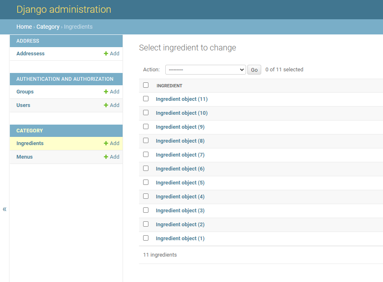Open Ingredient object (8)
Screen dimensions: 383x282
[180, 141]
